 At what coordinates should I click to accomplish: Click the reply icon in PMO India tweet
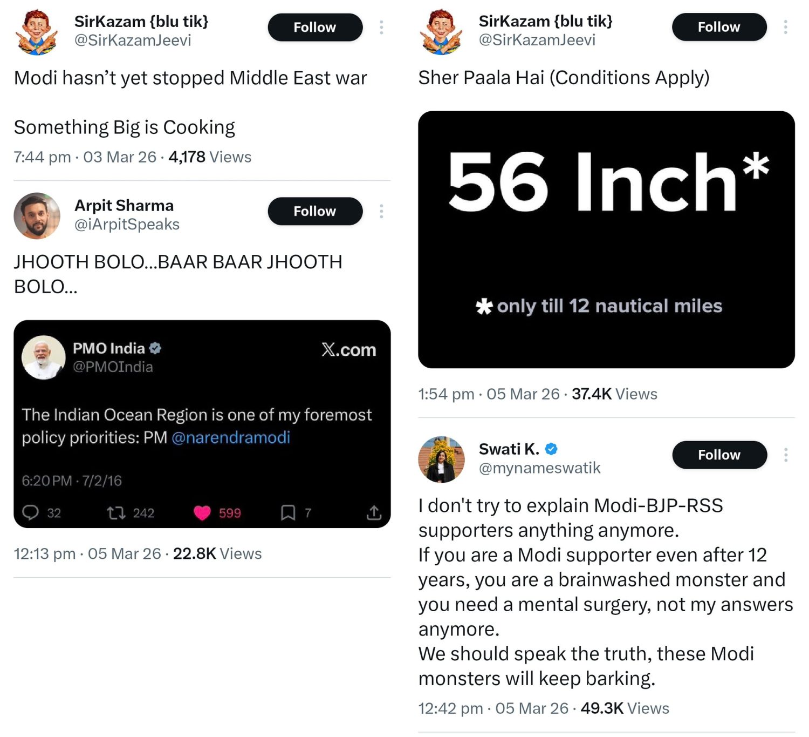[30, 512]
